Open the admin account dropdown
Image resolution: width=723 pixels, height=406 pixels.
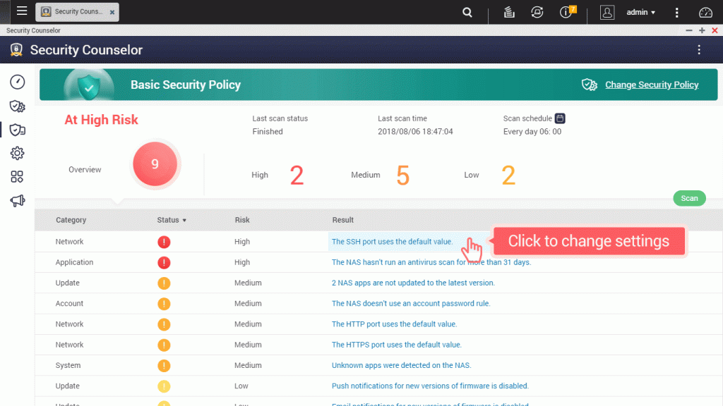click(x=640, y=12)
